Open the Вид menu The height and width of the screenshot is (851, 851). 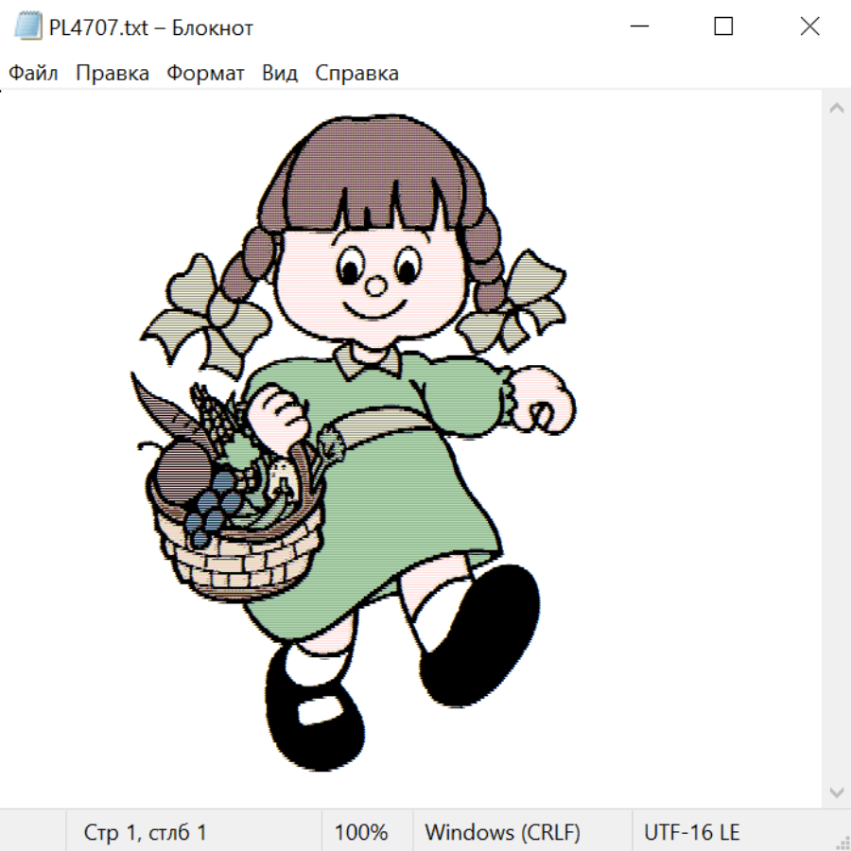click(x=280, y=74)
